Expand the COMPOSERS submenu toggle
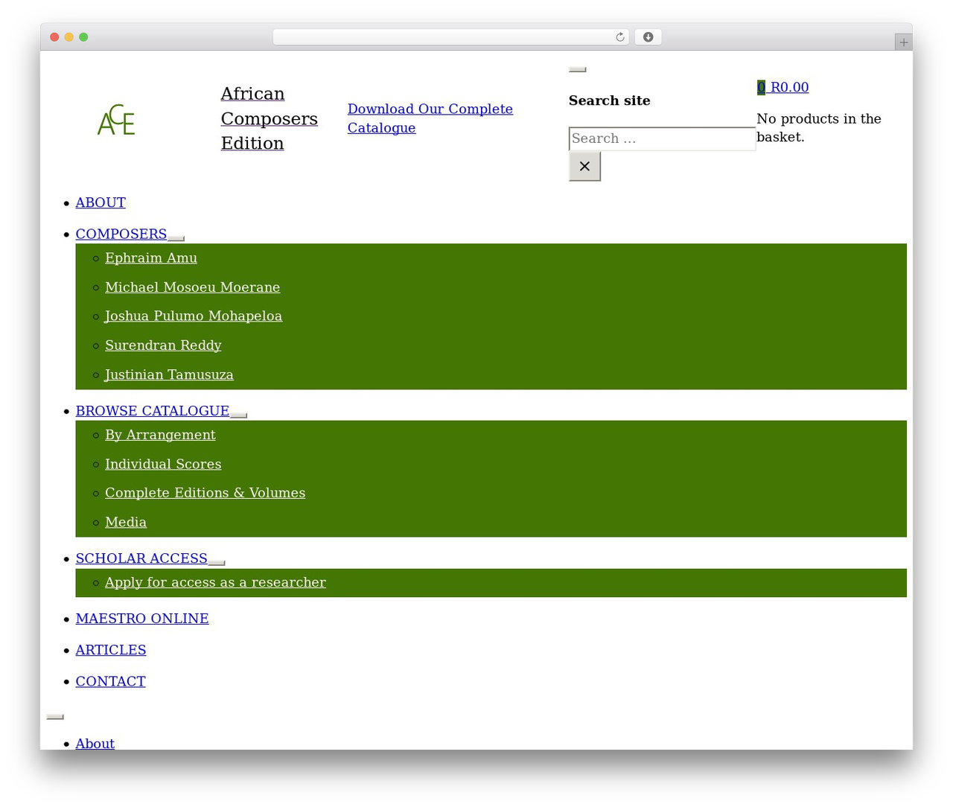 point(176,238)
